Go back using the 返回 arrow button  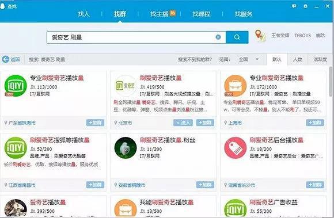pyautogui.click(x=11, y=59)
